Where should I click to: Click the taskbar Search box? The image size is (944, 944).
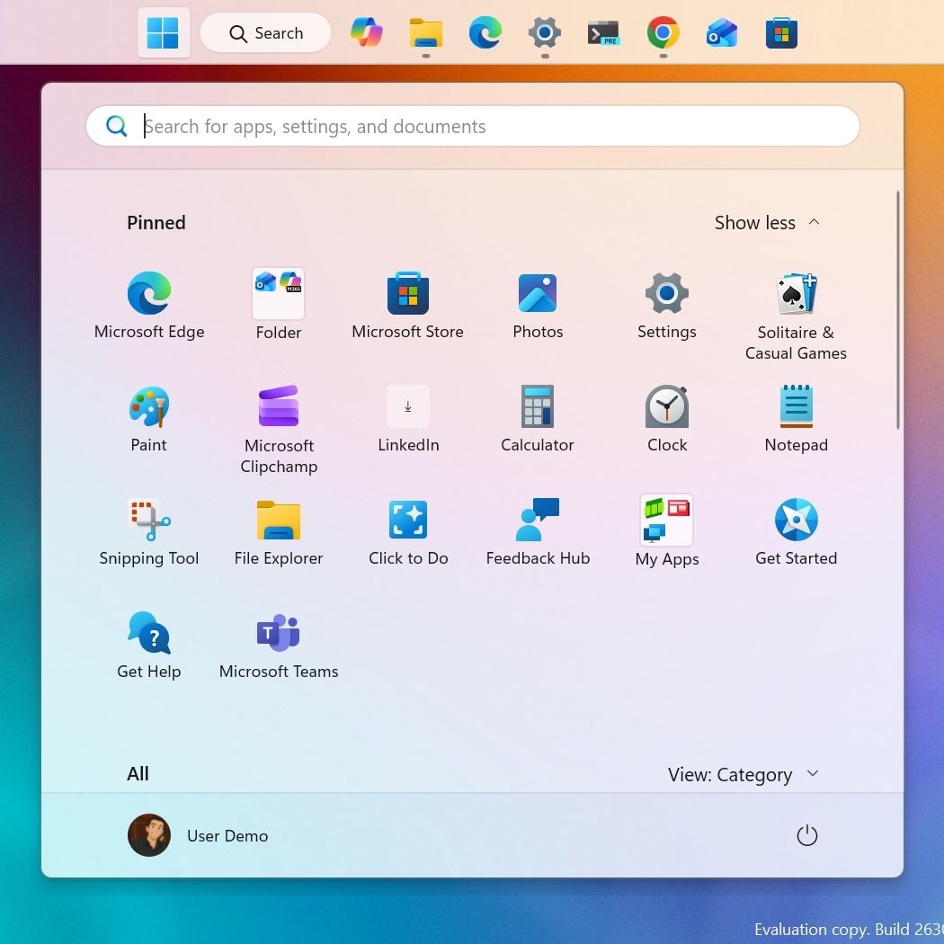265,33
